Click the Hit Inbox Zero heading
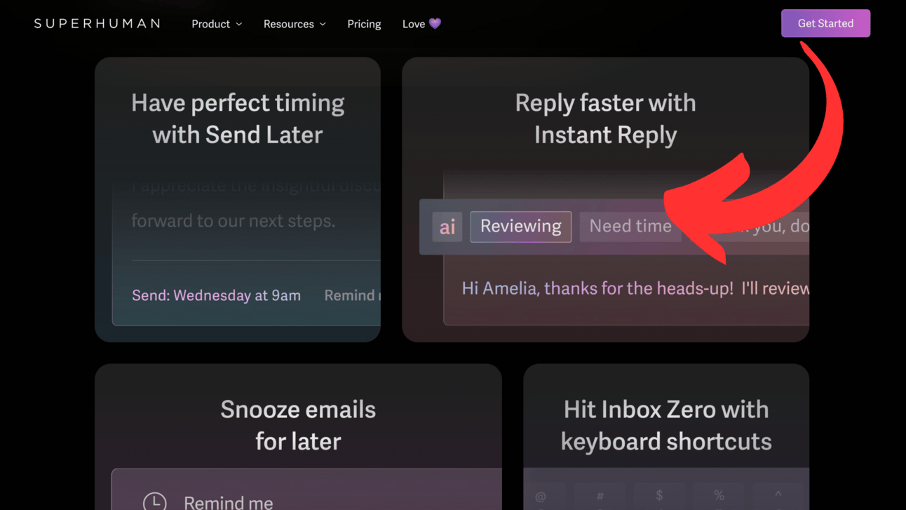906x510 pixels. coord(666,425)
